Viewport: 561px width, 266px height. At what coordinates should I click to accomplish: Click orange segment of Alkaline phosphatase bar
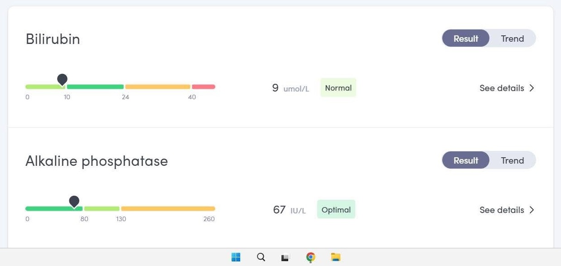click(168, 208)
